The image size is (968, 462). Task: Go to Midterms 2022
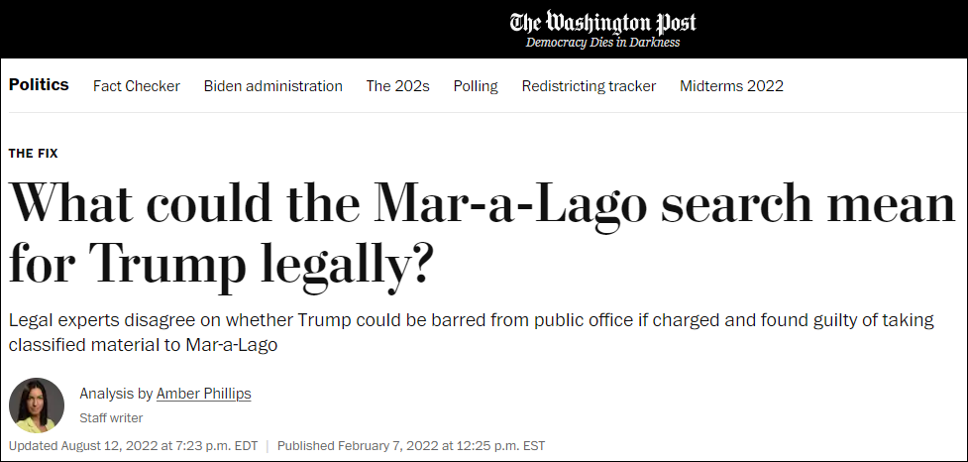pos(731,86)
